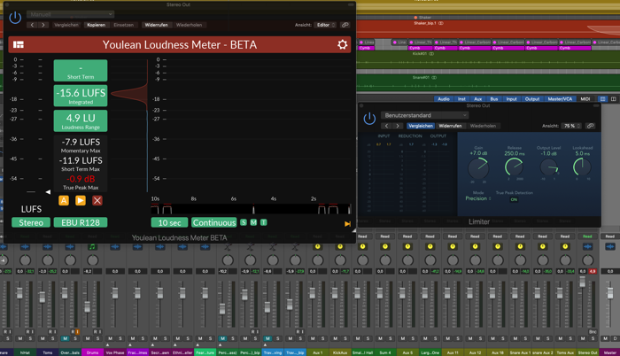620x356 pixels.
Task: Mute the Drums channel strip
Action: click(x=88, y=338)
